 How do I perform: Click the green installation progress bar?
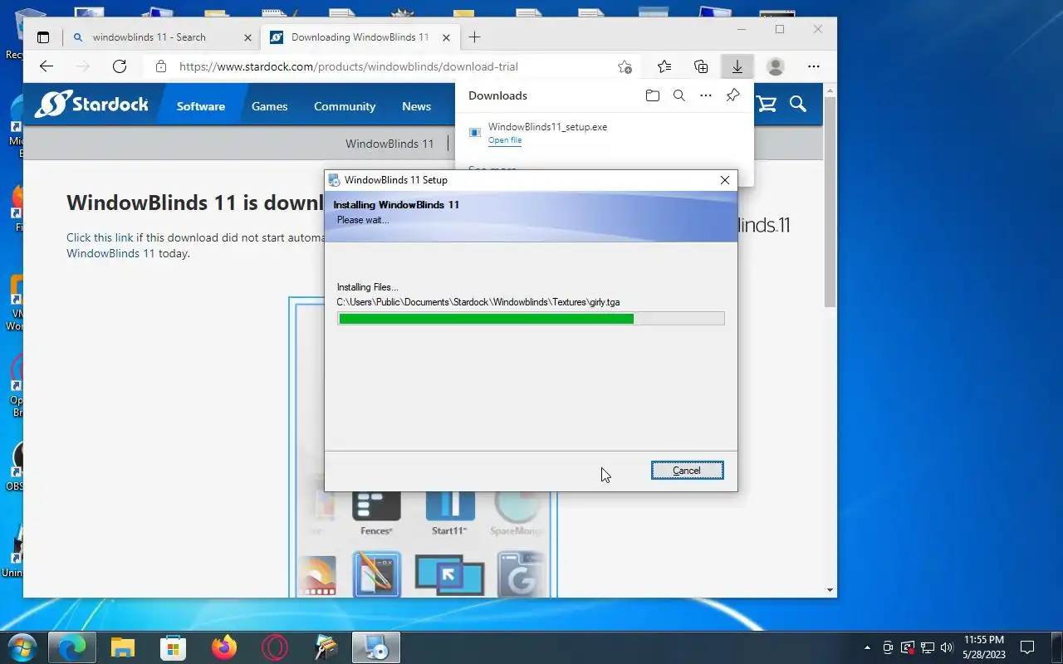pos(531,319)
